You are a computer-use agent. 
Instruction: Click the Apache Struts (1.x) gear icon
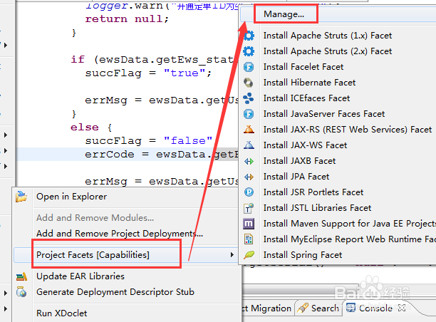[x=249, y=36]
